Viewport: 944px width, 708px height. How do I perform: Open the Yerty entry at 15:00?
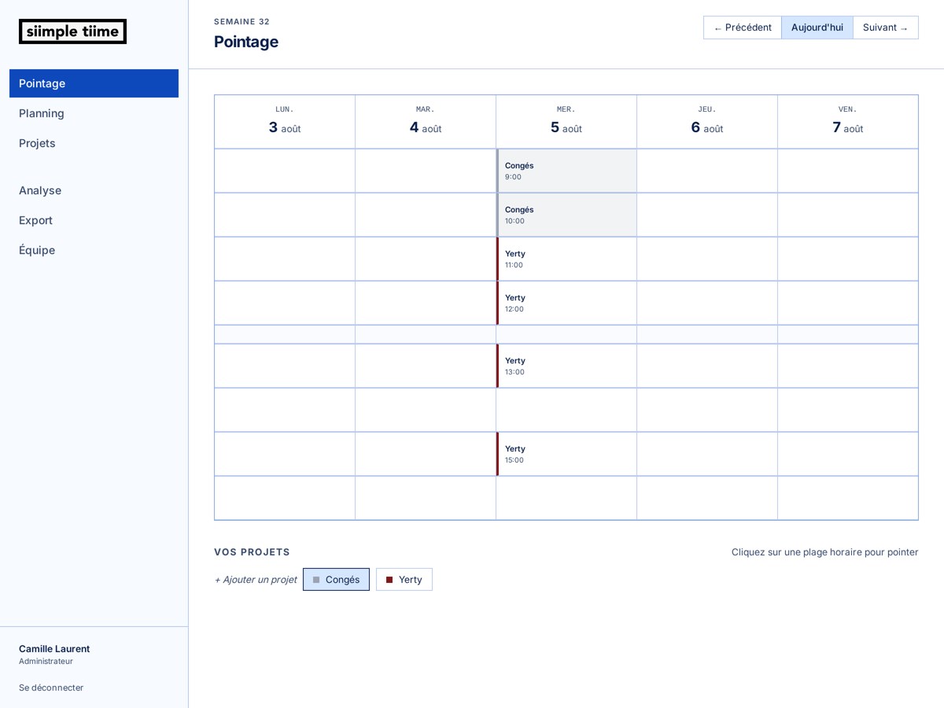566,454
